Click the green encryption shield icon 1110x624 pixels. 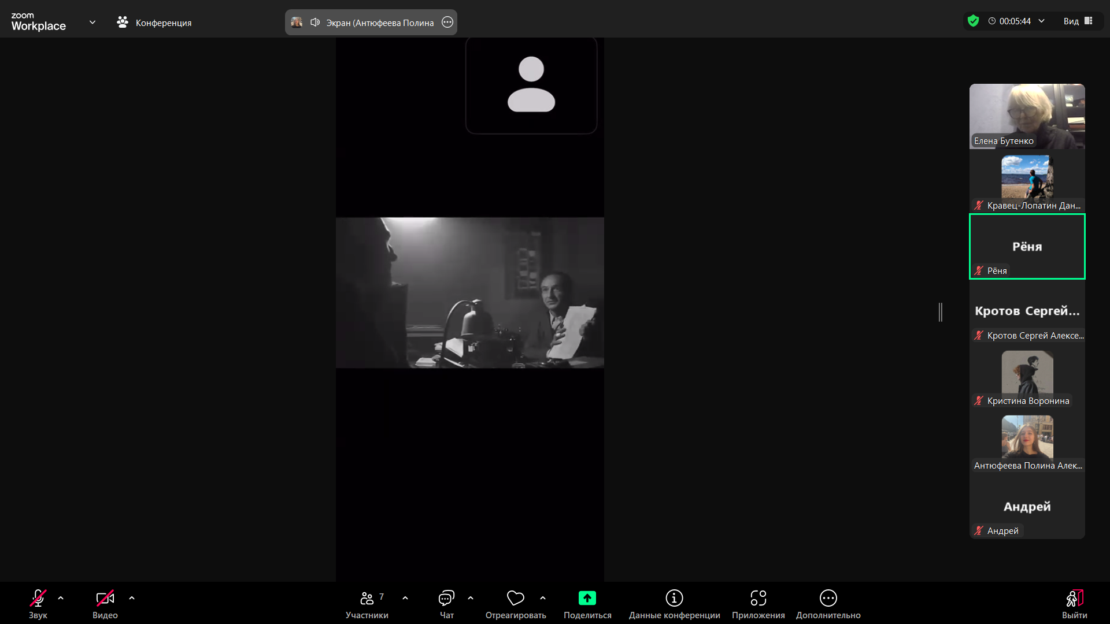coord(974,21)
